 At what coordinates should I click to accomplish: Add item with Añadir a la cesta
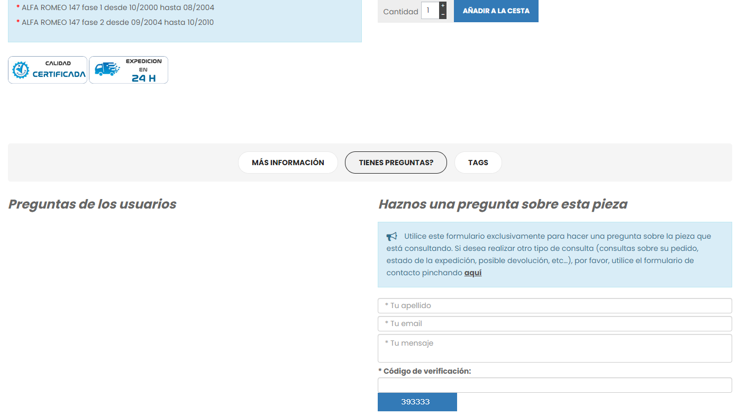click(496, 11)
